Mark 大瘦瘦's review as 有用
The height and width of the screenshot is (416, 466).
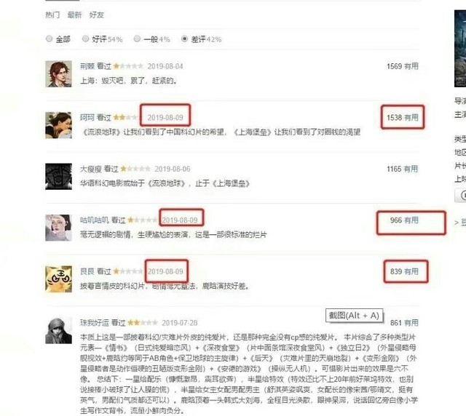click(411, 169)
